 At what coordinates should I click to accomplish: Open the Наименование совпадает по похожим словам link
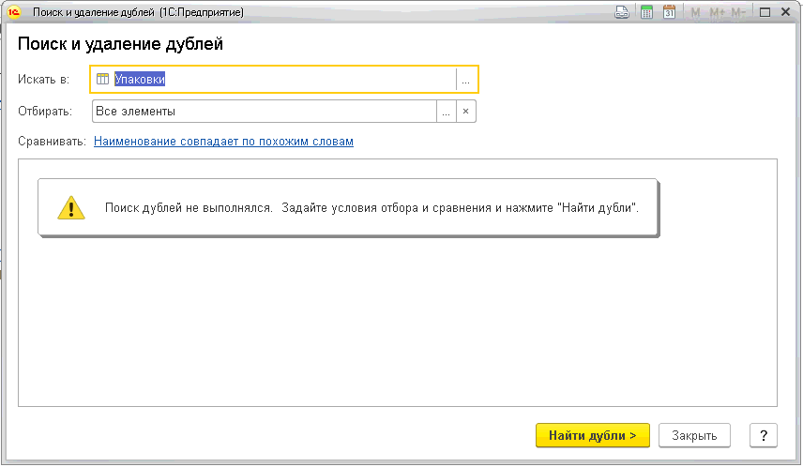pyautogui.click(x=223, y=142)
